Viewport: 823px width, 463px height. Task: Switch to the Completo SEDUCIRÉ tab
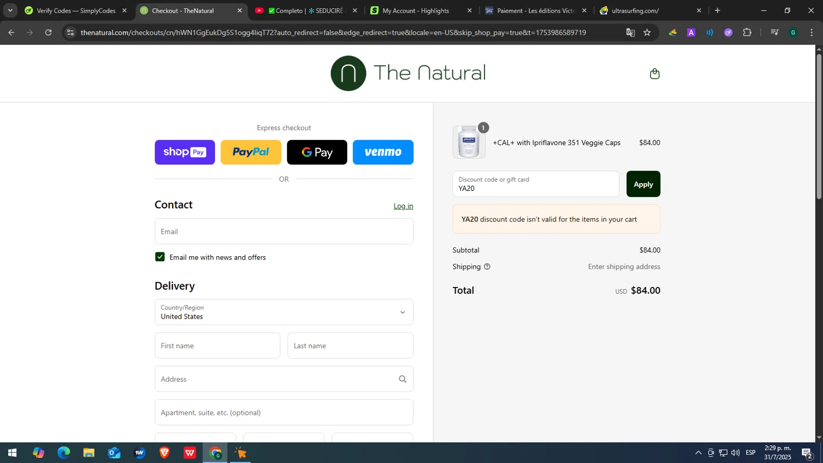click(x=306, y=10)
